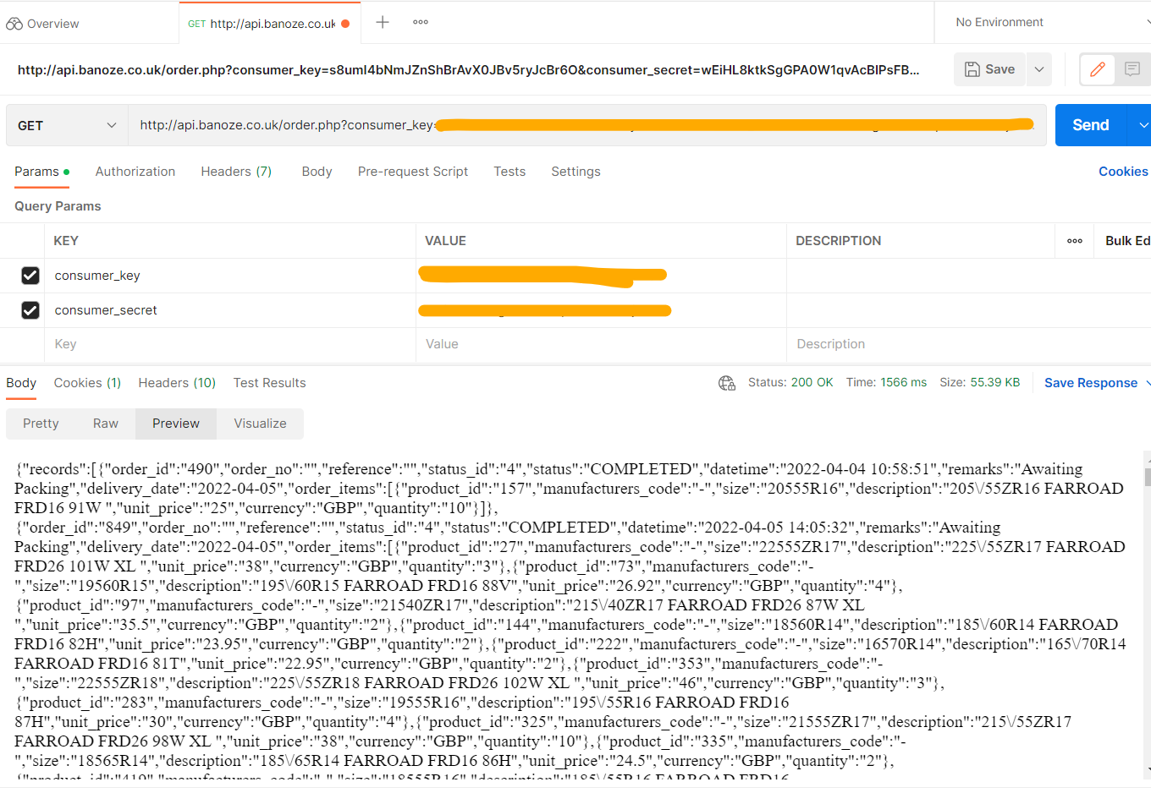The height and width of the screenshot is (793, 1151).
Task: Open a new tab with the plus icon
Action: pyautogui.click(x=383, y=22)
